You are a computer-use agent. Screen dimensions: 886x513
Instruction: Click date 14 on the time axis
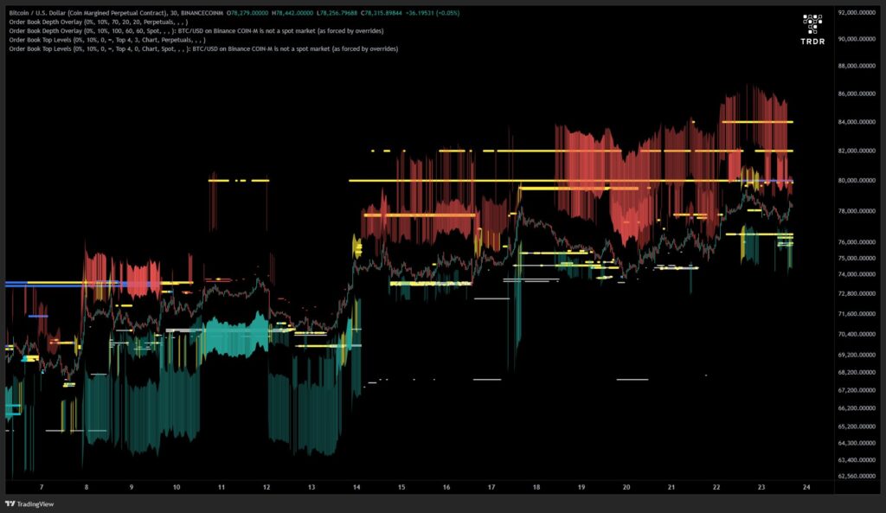coord(356,487)
